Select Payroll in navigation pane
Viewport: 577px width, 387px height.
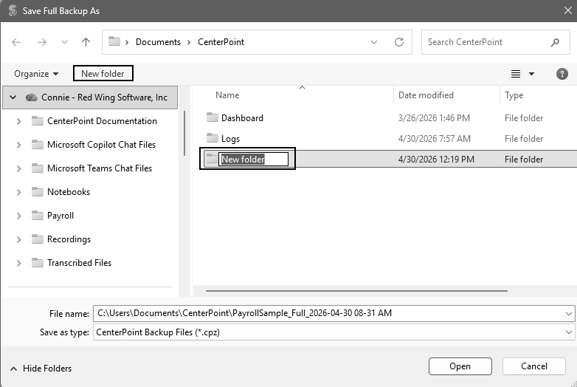[x=61, y=216]
